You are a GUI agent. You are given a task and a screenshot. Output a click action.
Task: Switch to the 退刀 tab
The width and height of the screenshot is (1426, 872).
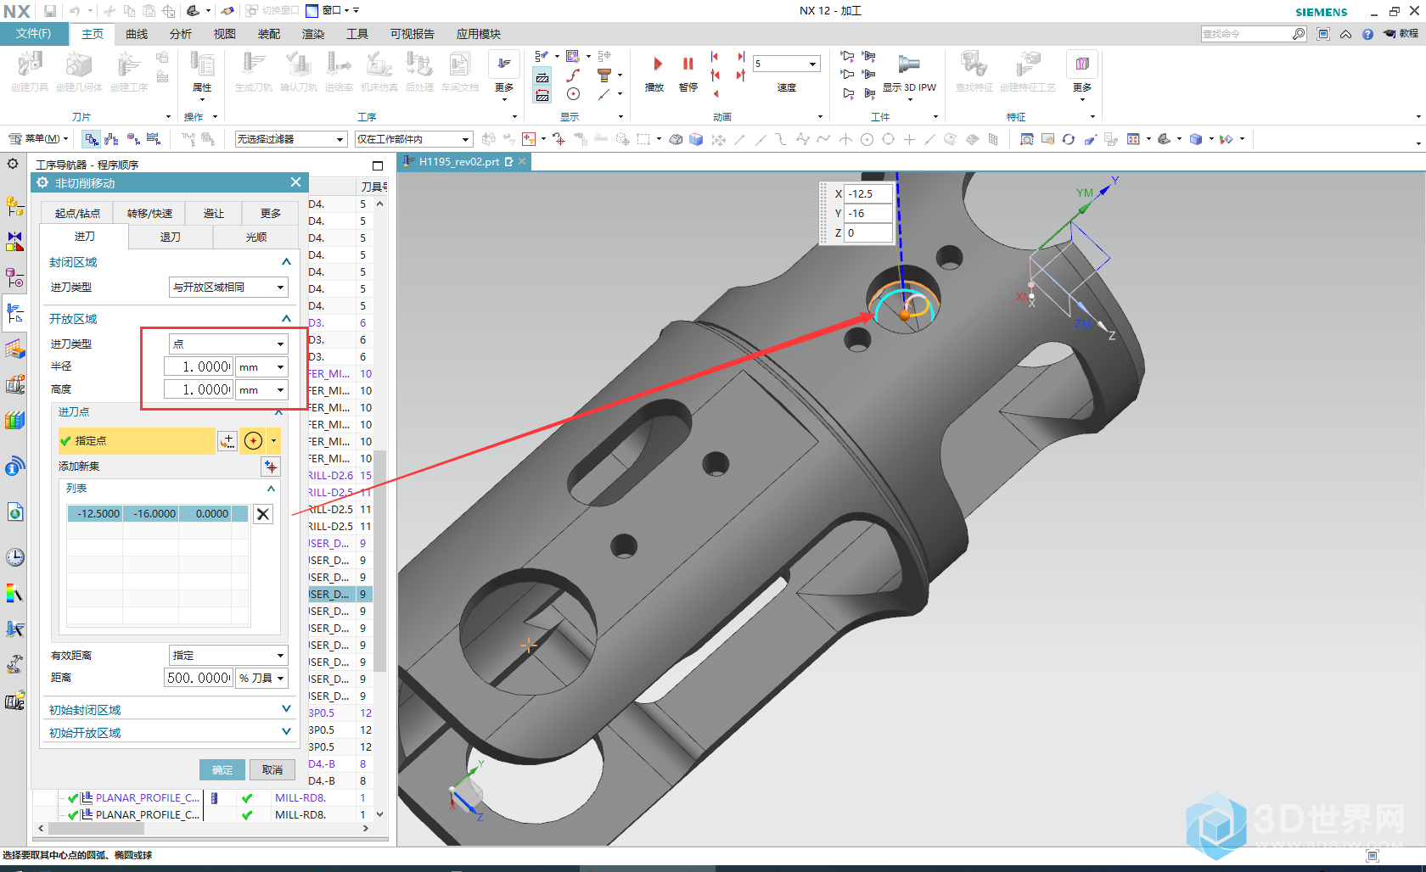171,238
